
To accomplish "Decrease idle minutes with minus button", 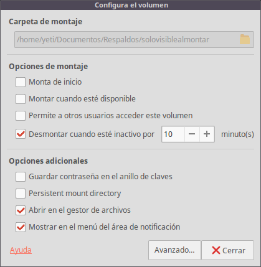I will click(x=192, y=134).
